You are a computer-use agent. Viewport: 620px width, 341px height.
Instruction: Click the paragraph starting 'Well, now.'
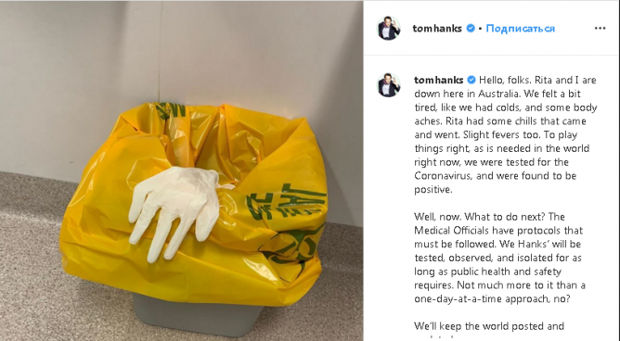pos(499,258)
